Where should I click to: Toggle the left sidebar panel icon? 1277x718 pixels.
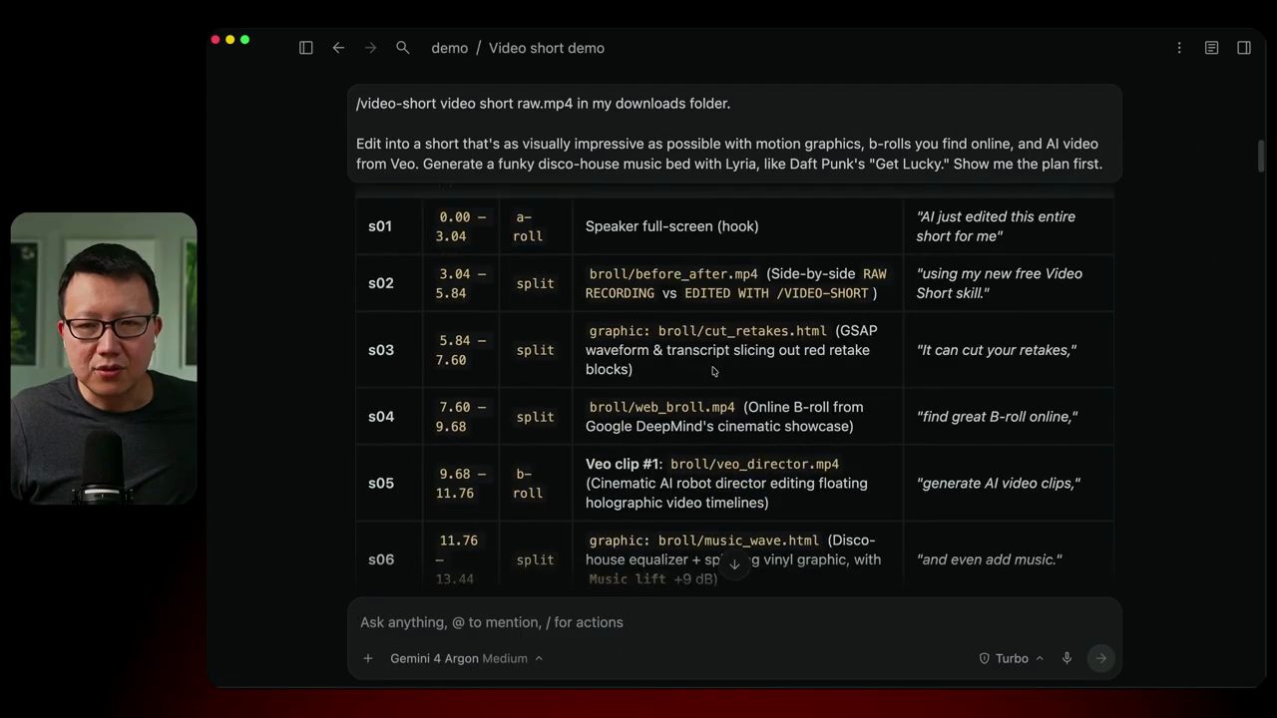(x=306, y=48)
